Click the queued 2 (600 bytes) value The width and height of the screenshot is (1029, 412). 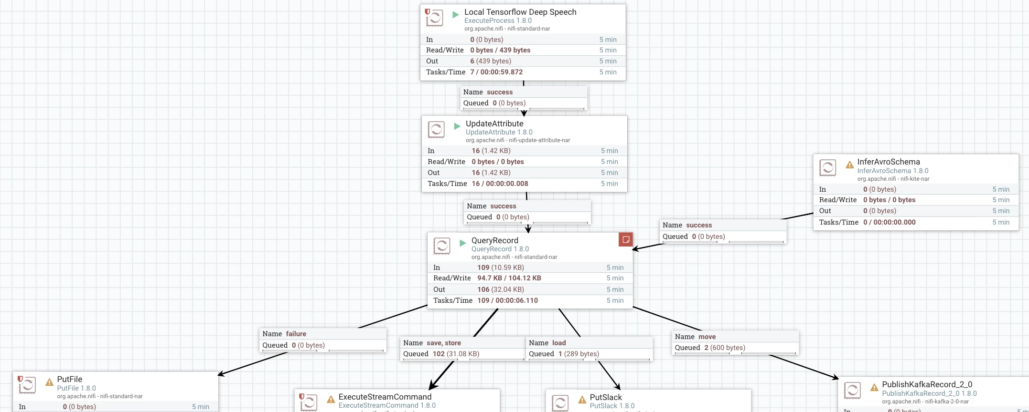point(725,348)
